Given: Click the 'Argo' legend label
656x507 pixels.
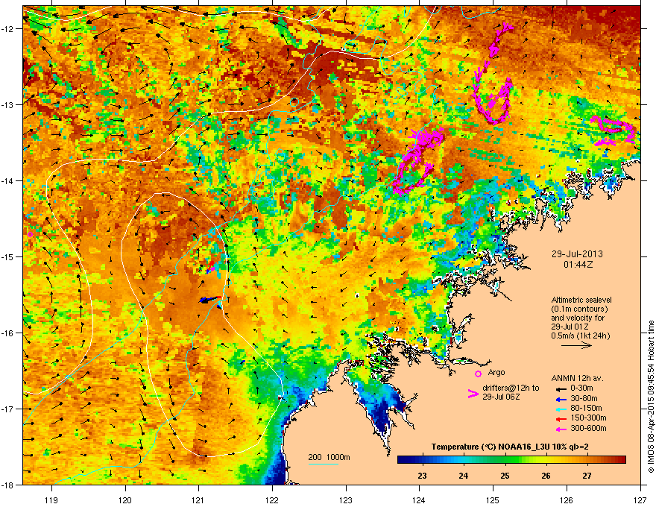Looking at the screenshot, I should coord(496,372).
